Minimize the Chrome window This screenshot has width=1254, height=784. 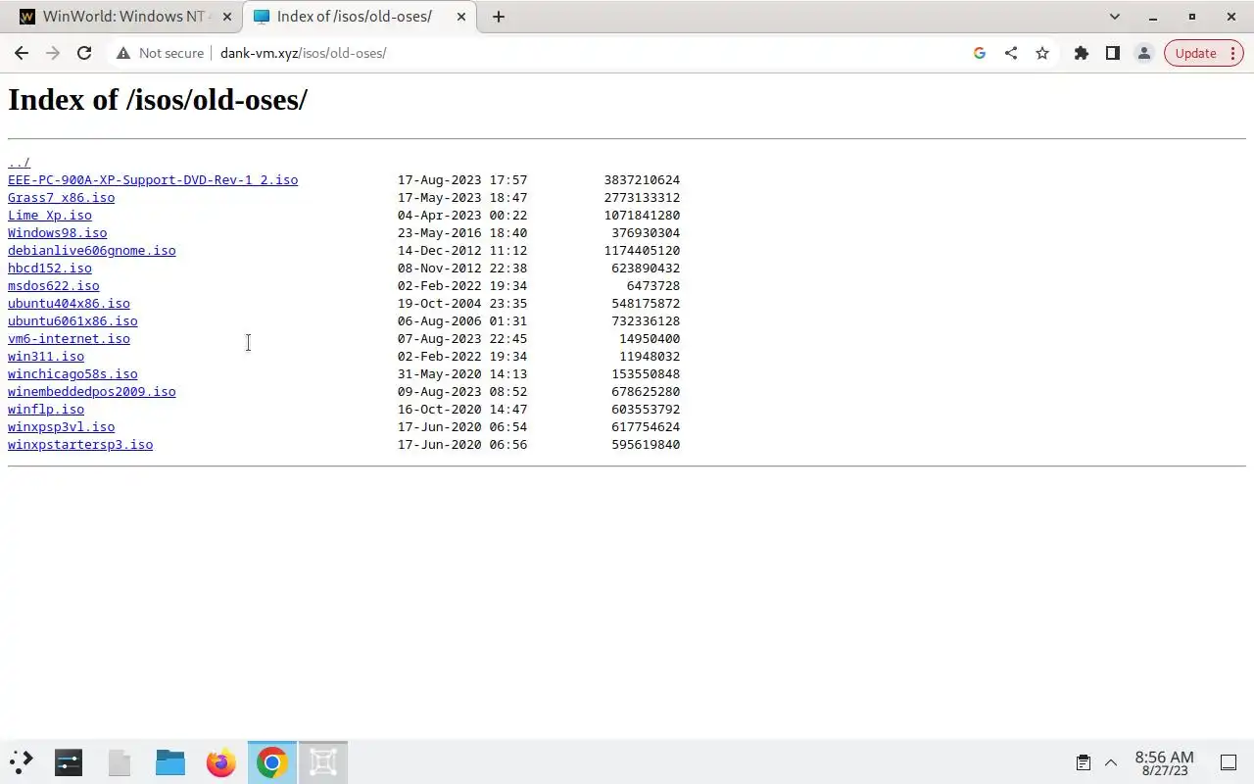1153,17
